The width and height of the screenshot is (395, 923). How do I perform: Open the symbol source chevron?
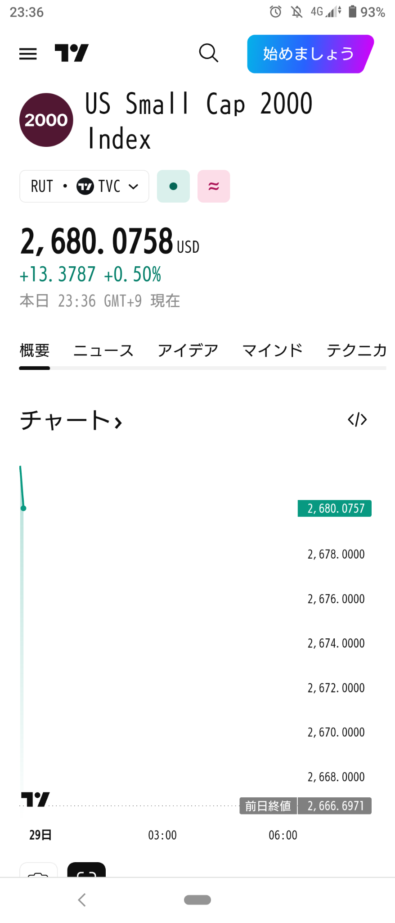133,186
